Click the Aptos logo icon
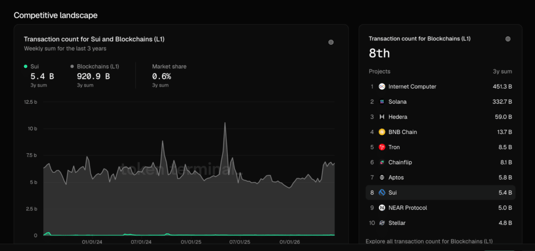This screenshot has width=535, height=251. [x=382, y=177]
